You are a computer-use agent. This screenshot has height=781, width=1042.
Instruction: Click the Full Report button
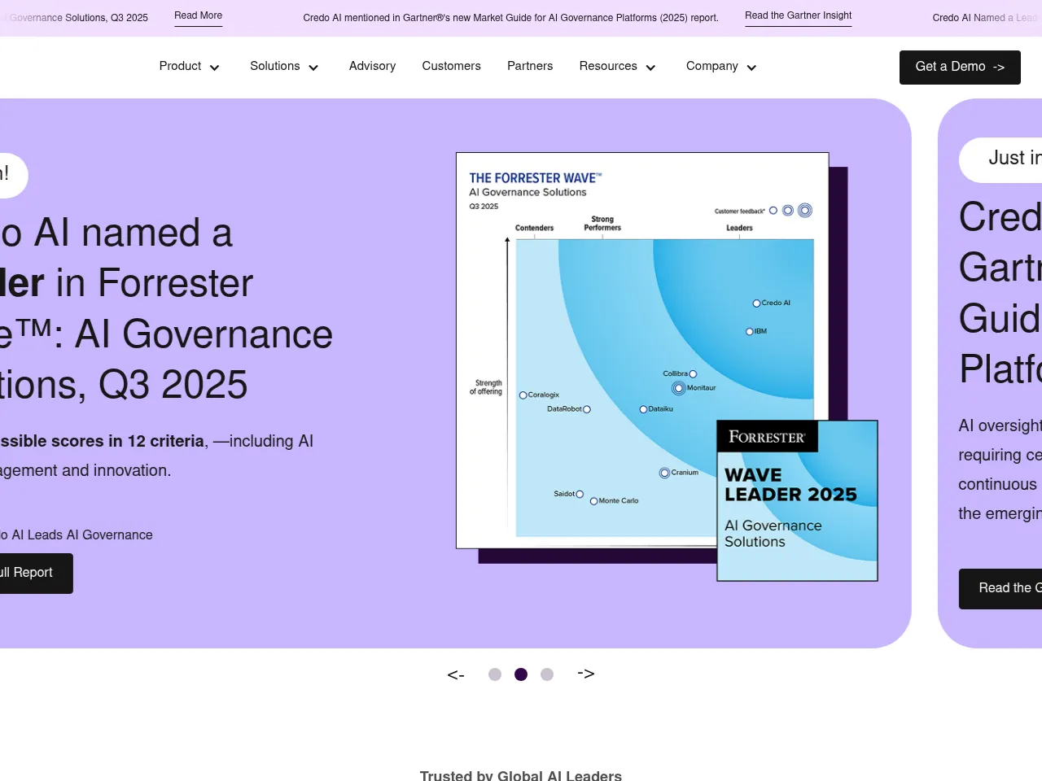pos(33,574)
